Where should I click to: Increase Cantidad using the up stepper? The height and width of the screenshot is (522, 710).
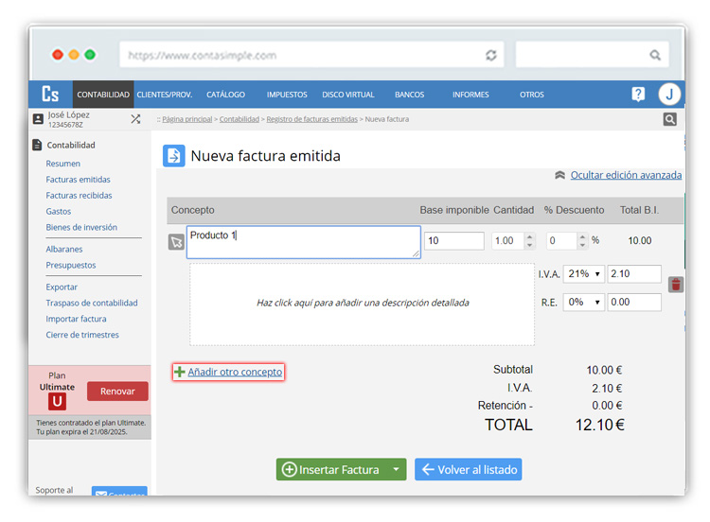(529, 236)
